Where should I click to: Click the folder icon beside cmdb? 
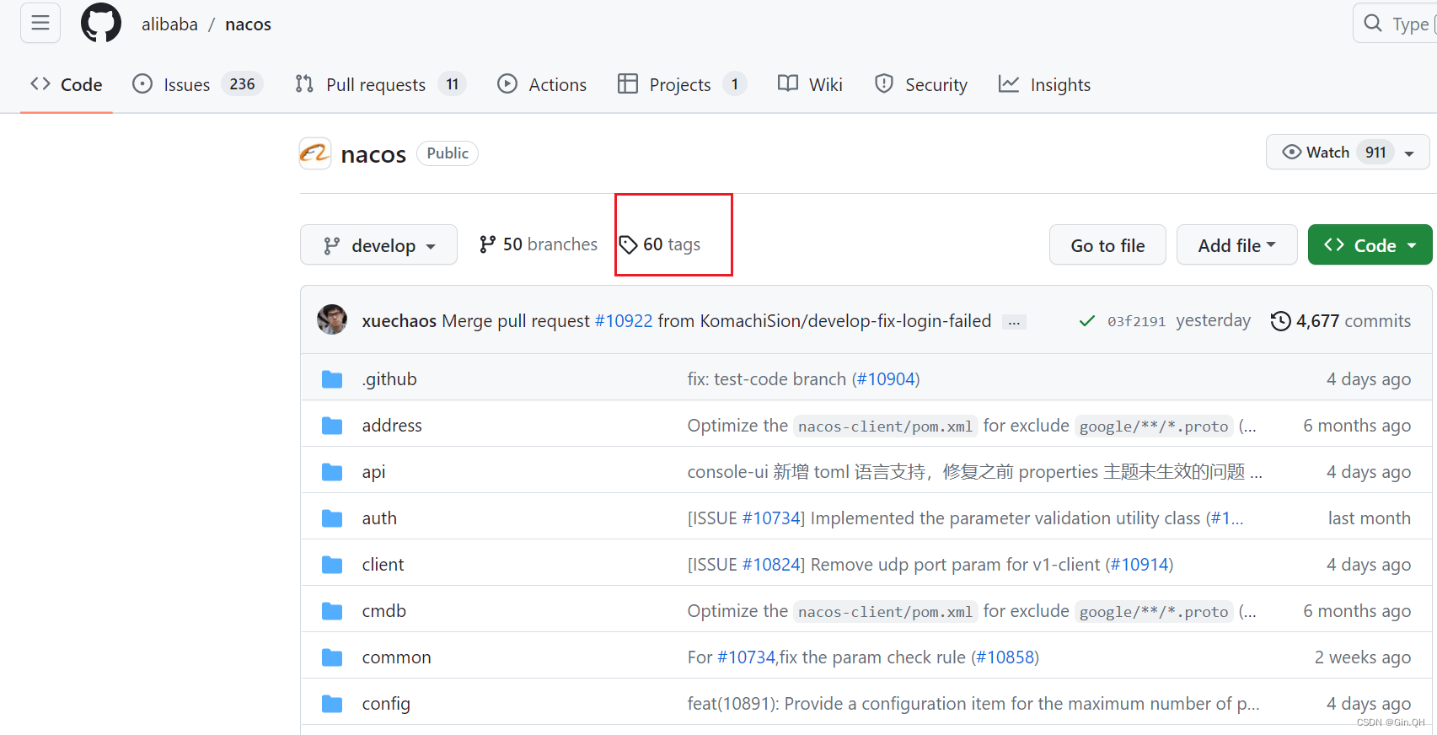click(332, 611)
